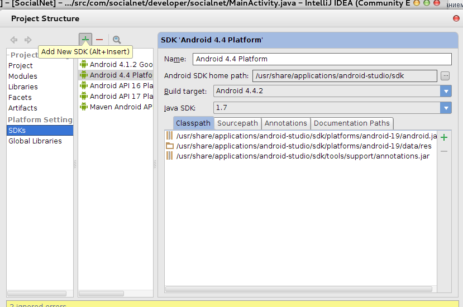Click the green Add New SDK plus icon
The width and height of the screenshot is (463, 307).
pos(85,39)
